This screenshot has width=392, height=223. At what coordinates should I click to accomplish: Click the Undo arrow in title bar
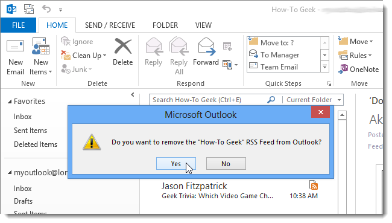46,9
